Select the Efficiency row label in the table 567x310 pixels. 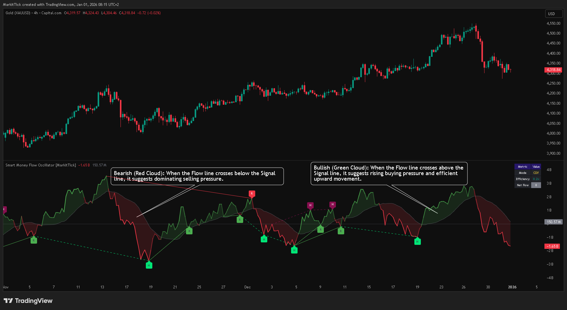coord(523,179)
